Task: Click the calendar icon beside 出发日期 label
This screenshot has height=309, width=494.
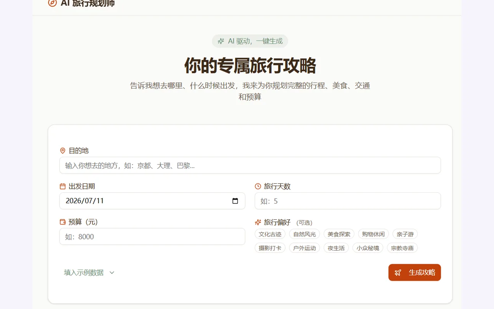Action: (63, 186)
